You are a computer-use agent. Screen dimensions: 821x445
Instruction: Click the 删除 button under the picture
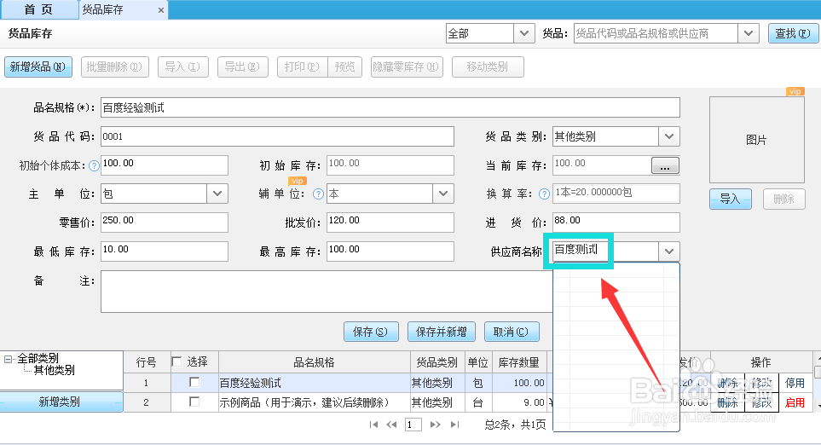(x=783, y=199)
